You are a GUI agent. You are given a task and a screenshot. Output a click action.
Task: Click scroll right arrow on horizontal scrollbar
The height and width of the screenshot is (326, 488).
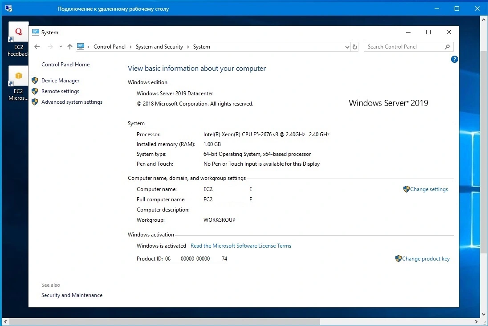pos(476,322)
